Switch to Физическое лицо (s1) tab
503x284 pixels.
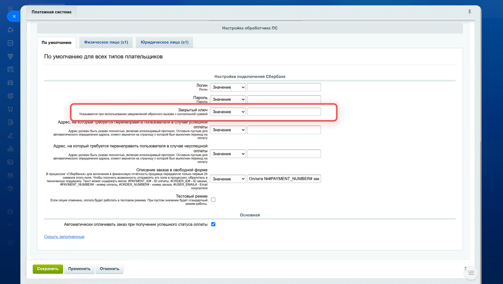(106, 42)
